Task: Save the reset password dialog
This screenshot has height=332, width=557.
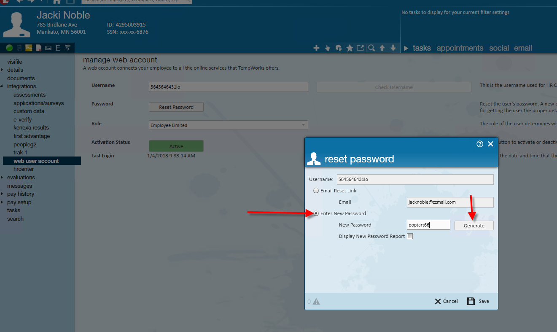Action: (x=478, y=301)
